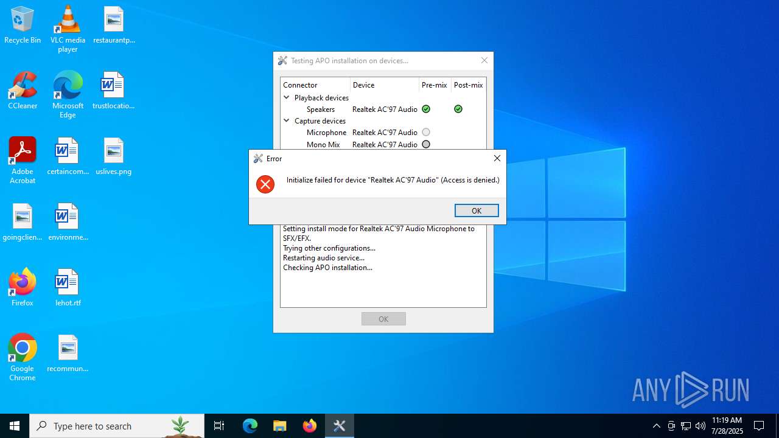
Task: Select uslives.png file on desktop
Action: (x=114, y=157)
